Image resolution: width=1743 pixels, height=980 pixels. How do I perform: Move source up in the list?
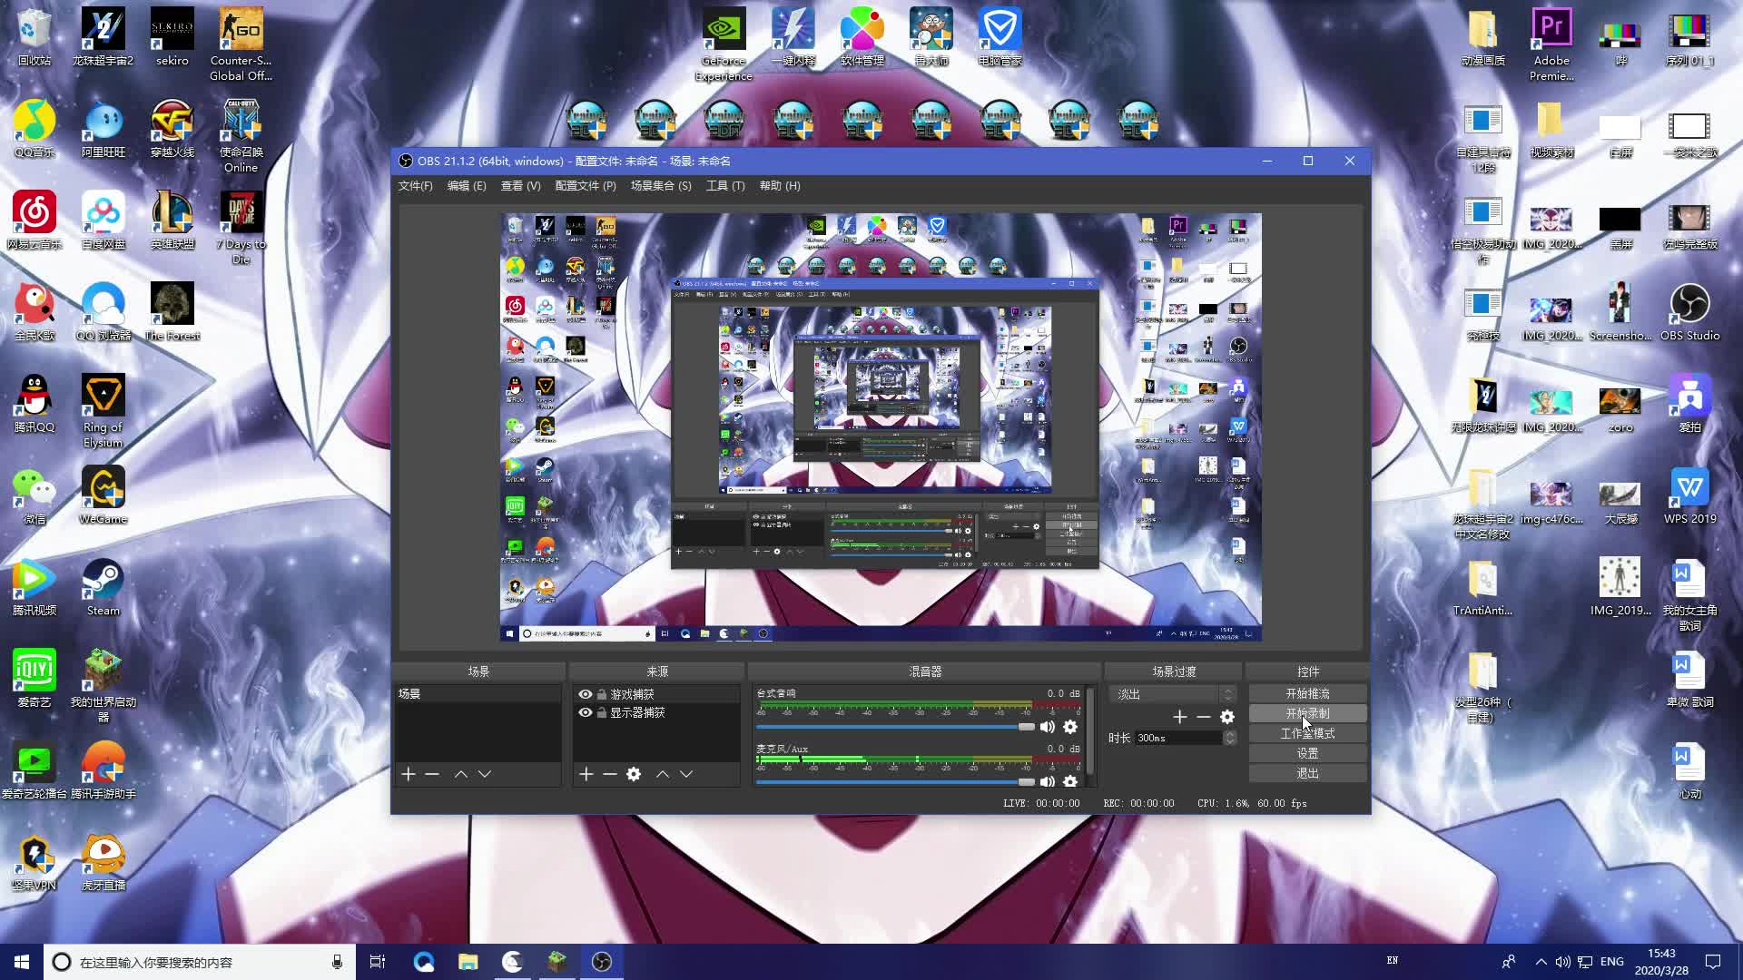point(663,774)
